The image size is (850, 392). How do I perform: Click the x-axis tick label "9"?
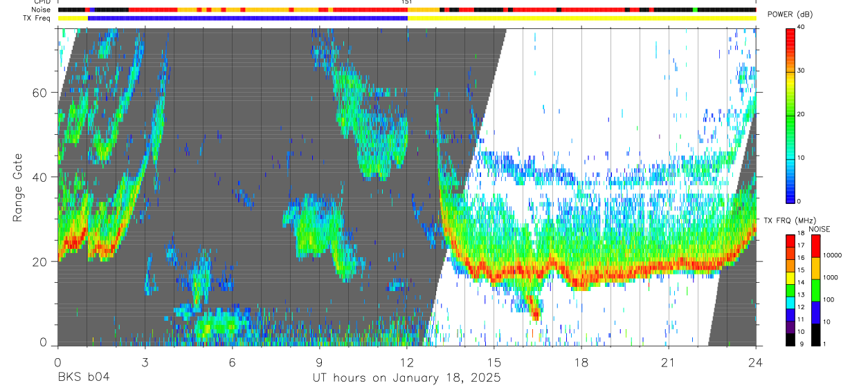(x=319, y=362)
